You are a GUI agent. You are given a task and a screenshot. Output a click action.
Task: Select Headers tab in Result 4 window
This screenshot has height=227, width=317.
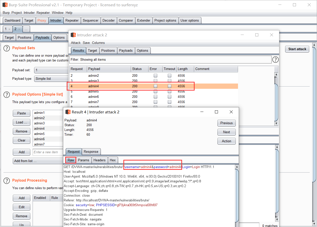tap(100, 160)
